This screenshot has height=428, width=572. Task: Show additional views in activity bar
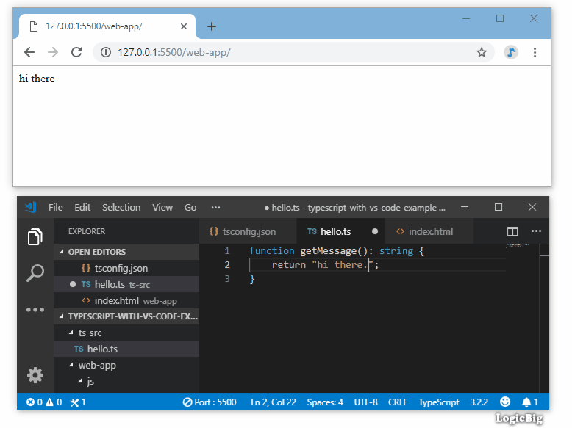[35, 310]
